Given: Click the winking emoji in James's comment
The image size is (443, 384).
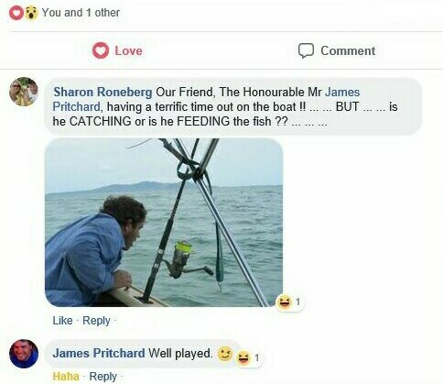Looking at the screenshot, I should 225,354.
